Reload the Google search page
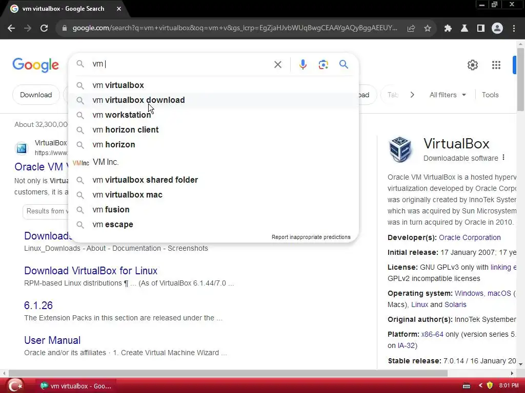Image resolution: width=525 pixels, height=393 pixels. coord(44,29)
